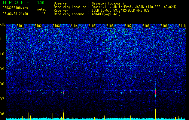Click the 0.6 kHz axis label

[x=3, y=114]
